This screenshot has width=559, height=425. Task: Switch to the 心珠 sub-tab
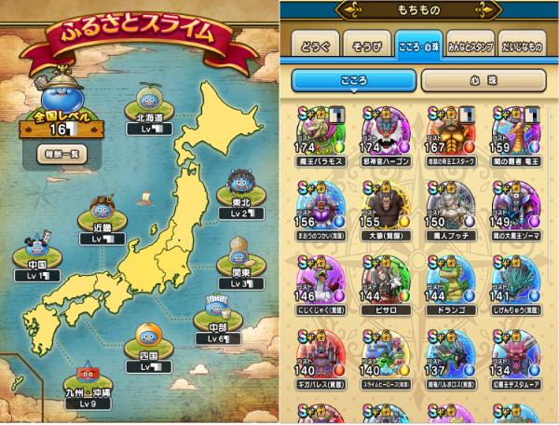pos(484,80)
